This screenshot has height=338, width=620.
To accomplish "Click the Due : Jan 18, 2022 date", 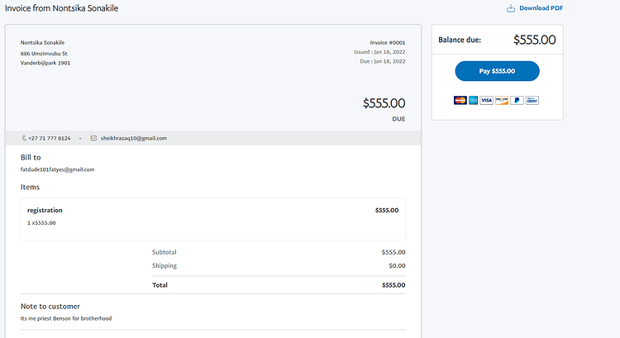I will 383,61.
